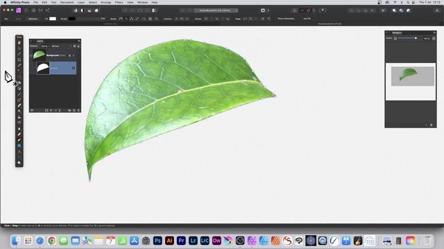Select the red elliptical marquee tool
444x249 pixels.
click(19, 77)
